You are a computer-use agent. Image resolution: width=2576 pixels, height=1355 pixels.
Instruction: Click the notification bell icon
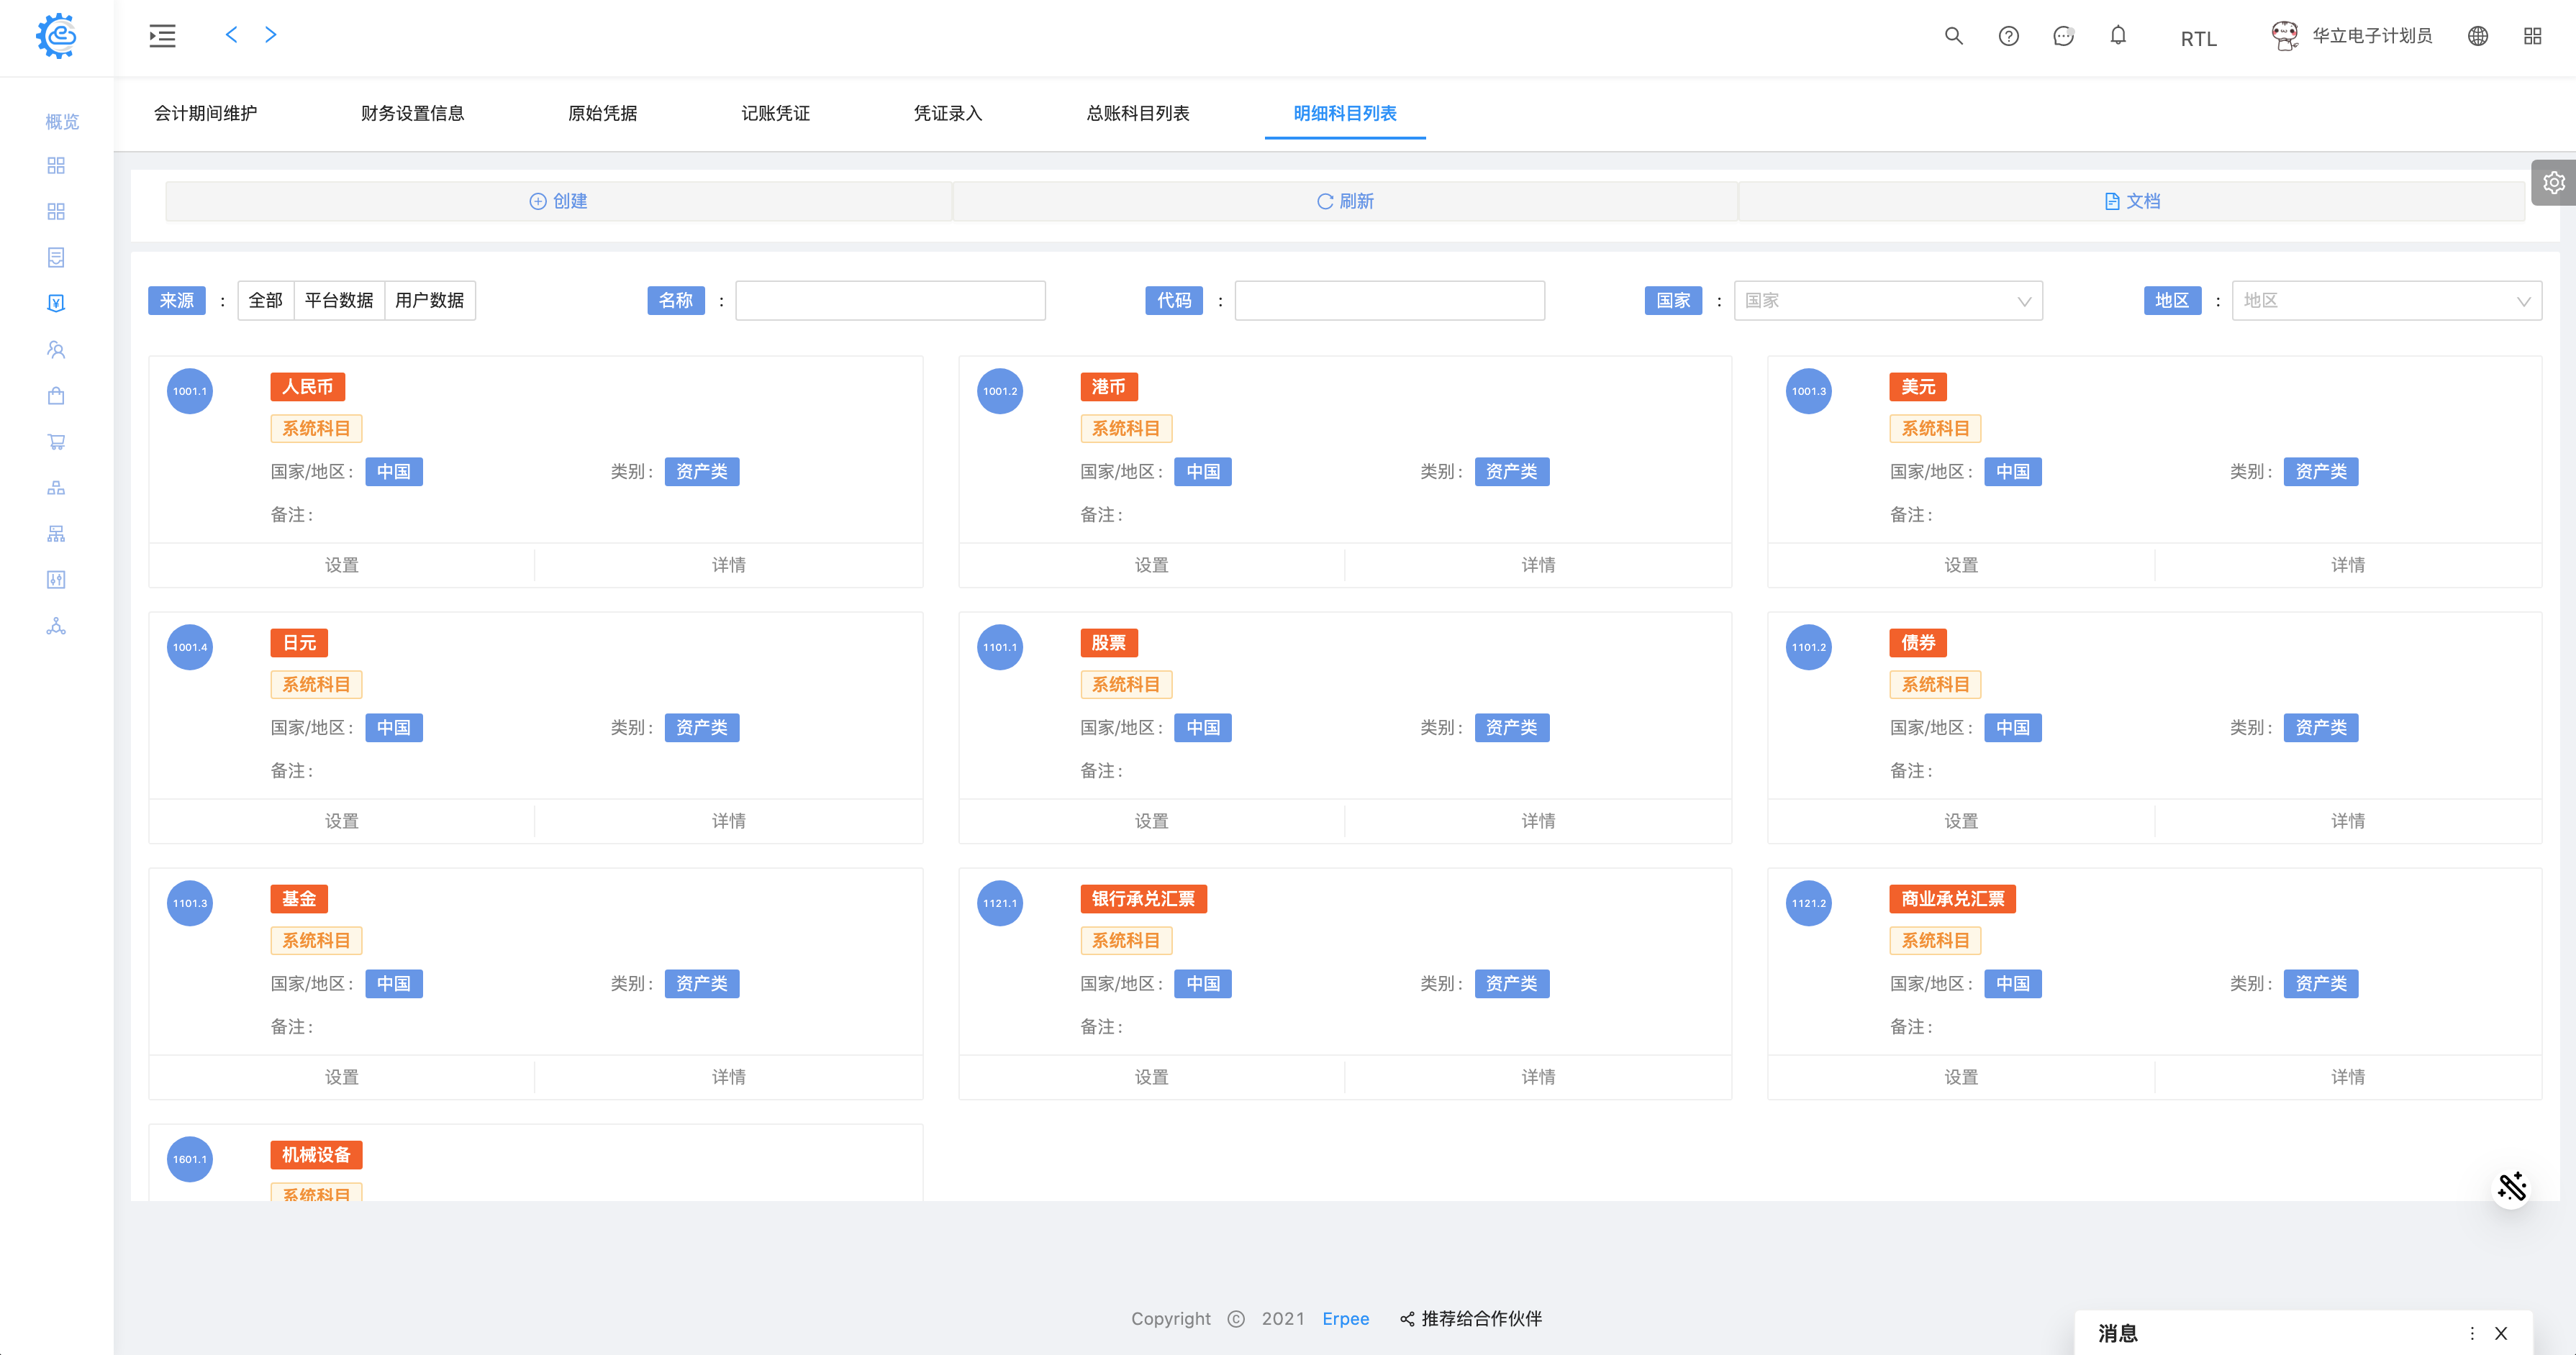click(x=2118, y=36)
